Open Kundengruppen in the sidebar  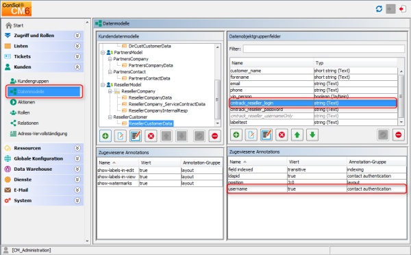(29, 81)
